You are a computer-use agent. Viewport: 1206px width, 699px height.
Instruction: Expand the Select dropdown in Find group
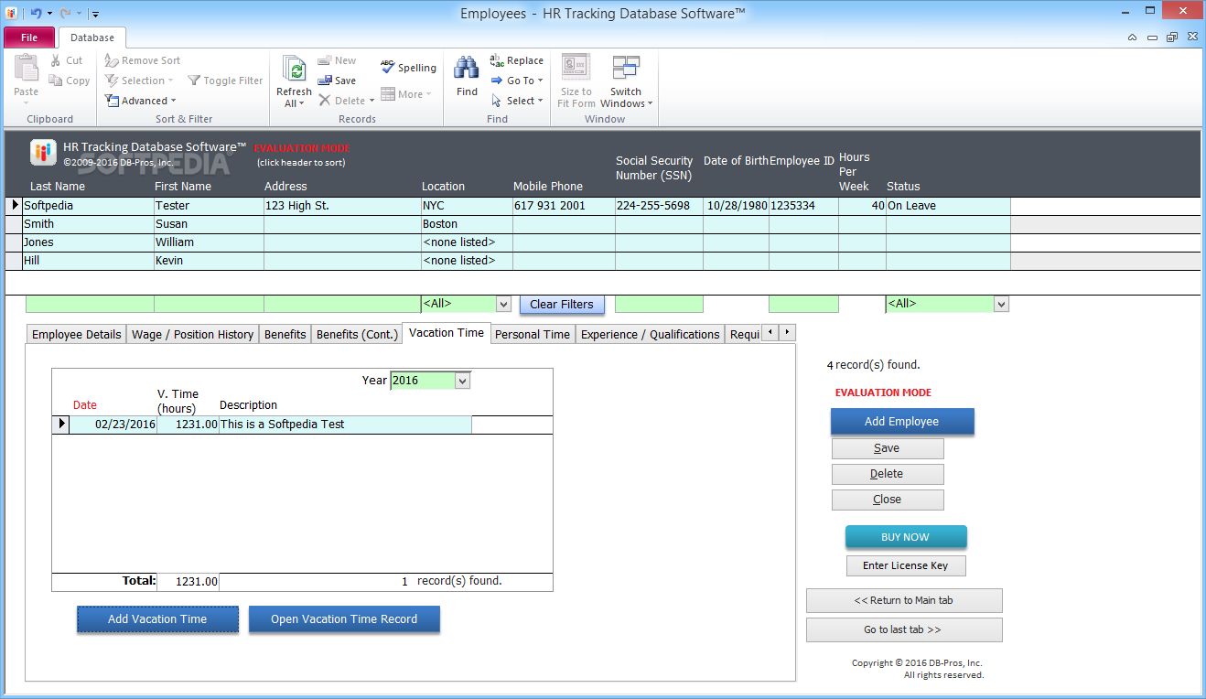coord(517,101)
